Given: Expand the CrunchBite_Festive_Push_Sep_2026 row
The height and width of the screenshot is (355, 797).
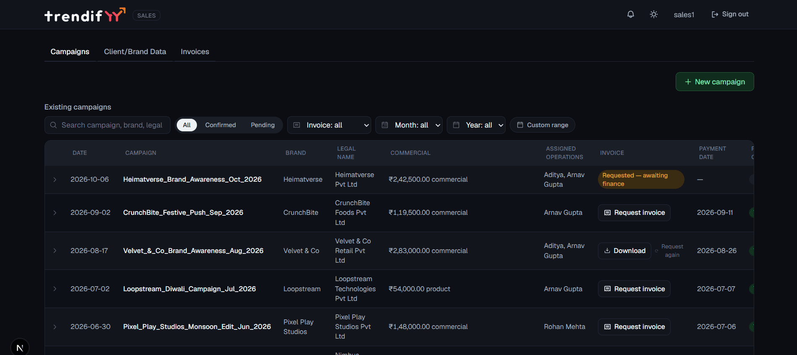Looking at the screenshot, I should 55,213.
